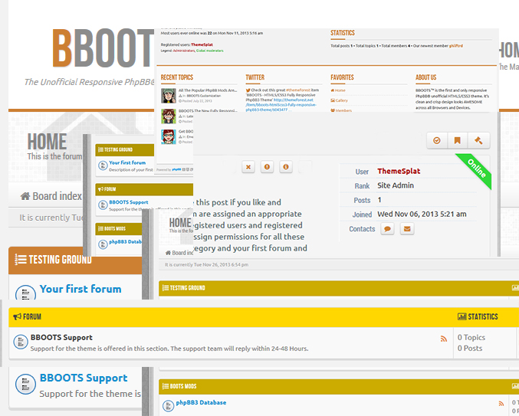Screen dimensions: 519x416
Task: Click the speech bubble contact icon
Action: 387,229
